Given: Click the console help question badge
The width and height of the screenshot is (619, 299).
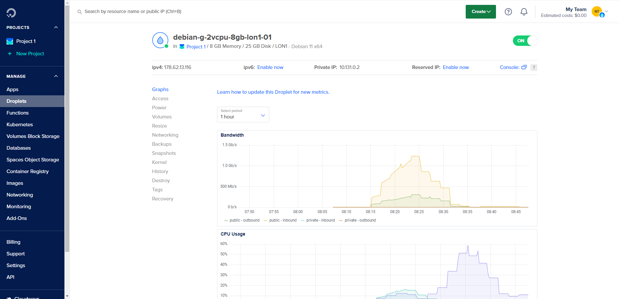Looking at the screenshot, I should [534, 67].
